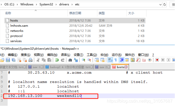The image size is (175, 106).
Task: Click the Zoom In magnifier icon
Action: (x=83, y=60)
